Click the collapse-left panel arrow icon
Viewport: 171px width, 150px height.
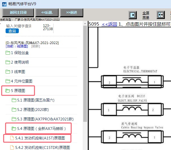(x=133, y=15)
